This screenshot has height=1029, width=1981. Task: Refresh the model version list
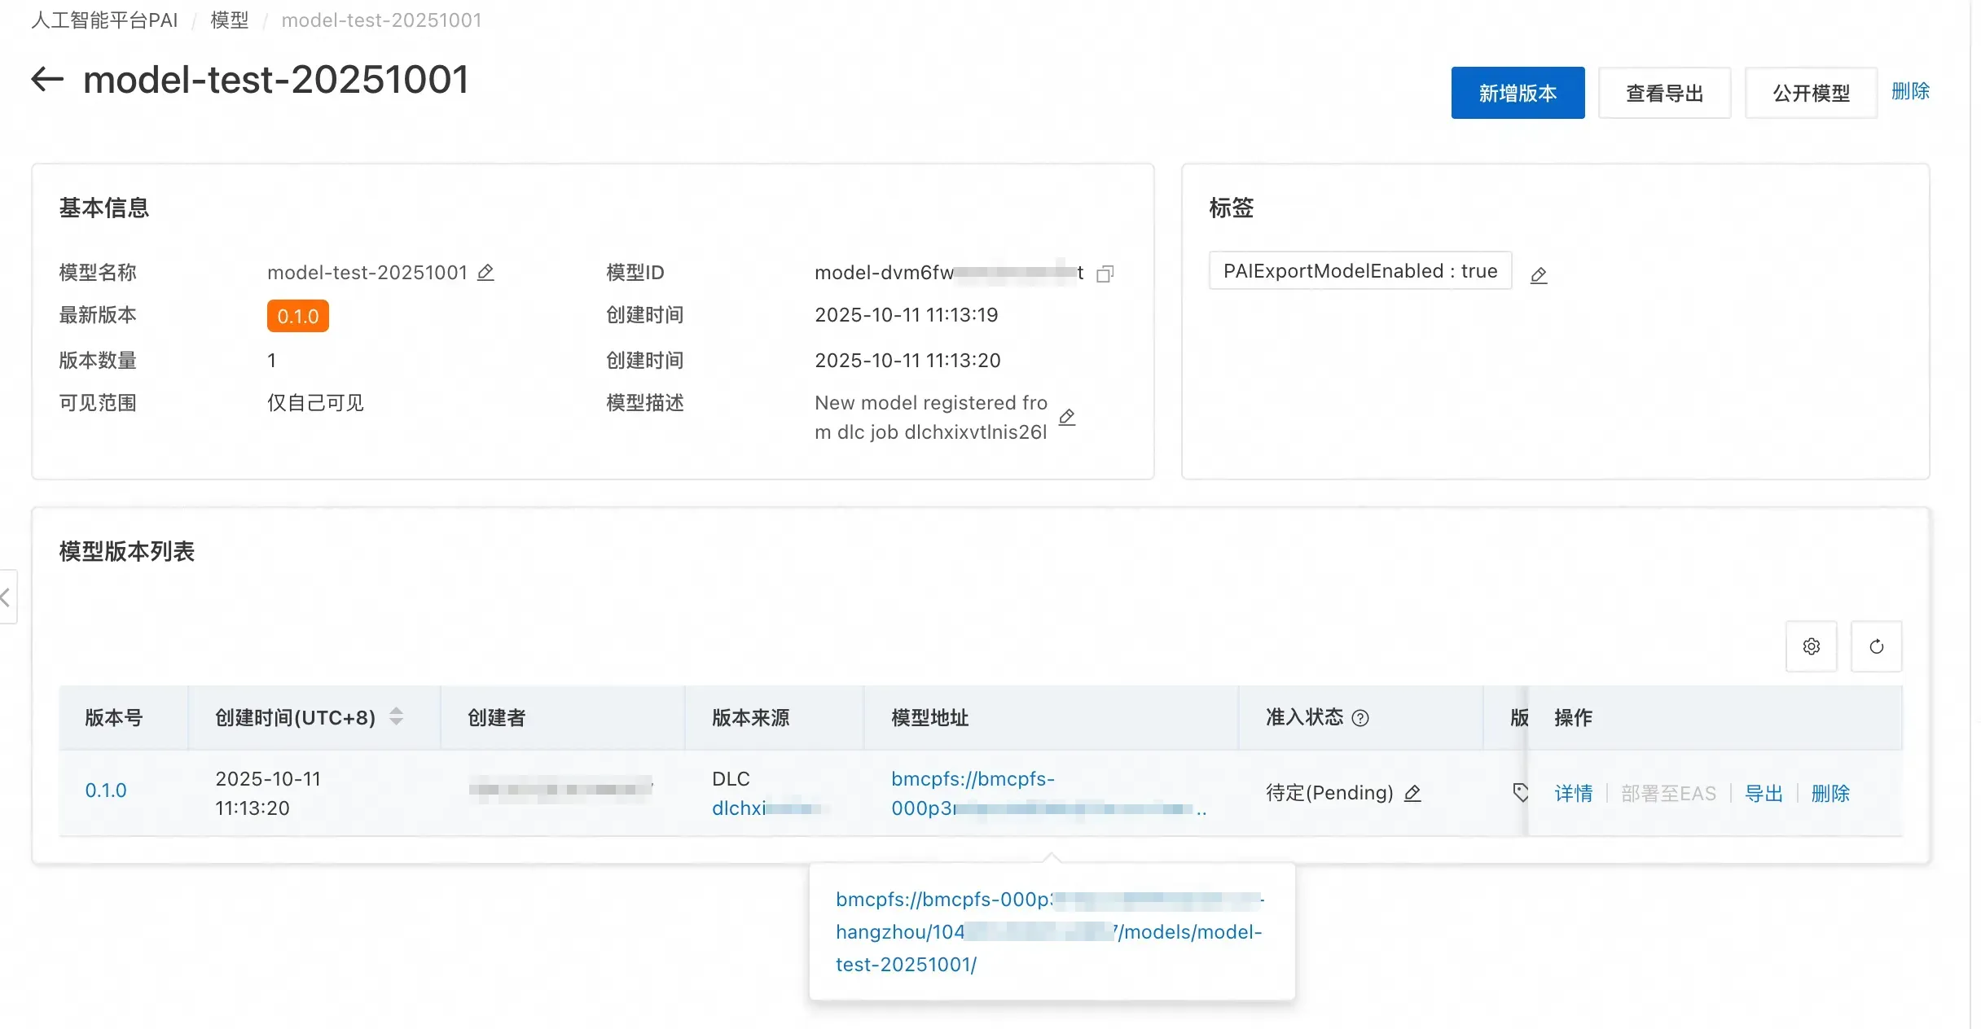[1876, 646]
